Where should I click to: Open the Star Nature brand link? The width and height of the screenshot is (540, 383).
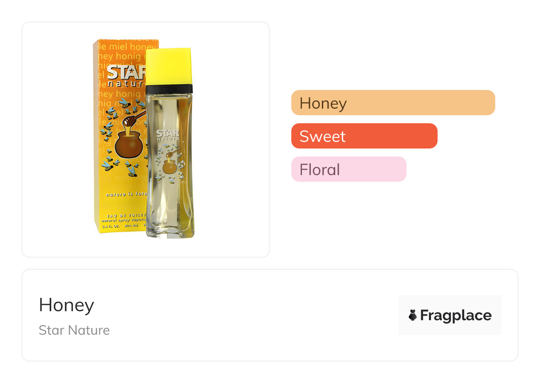click(x=74, y=330)
